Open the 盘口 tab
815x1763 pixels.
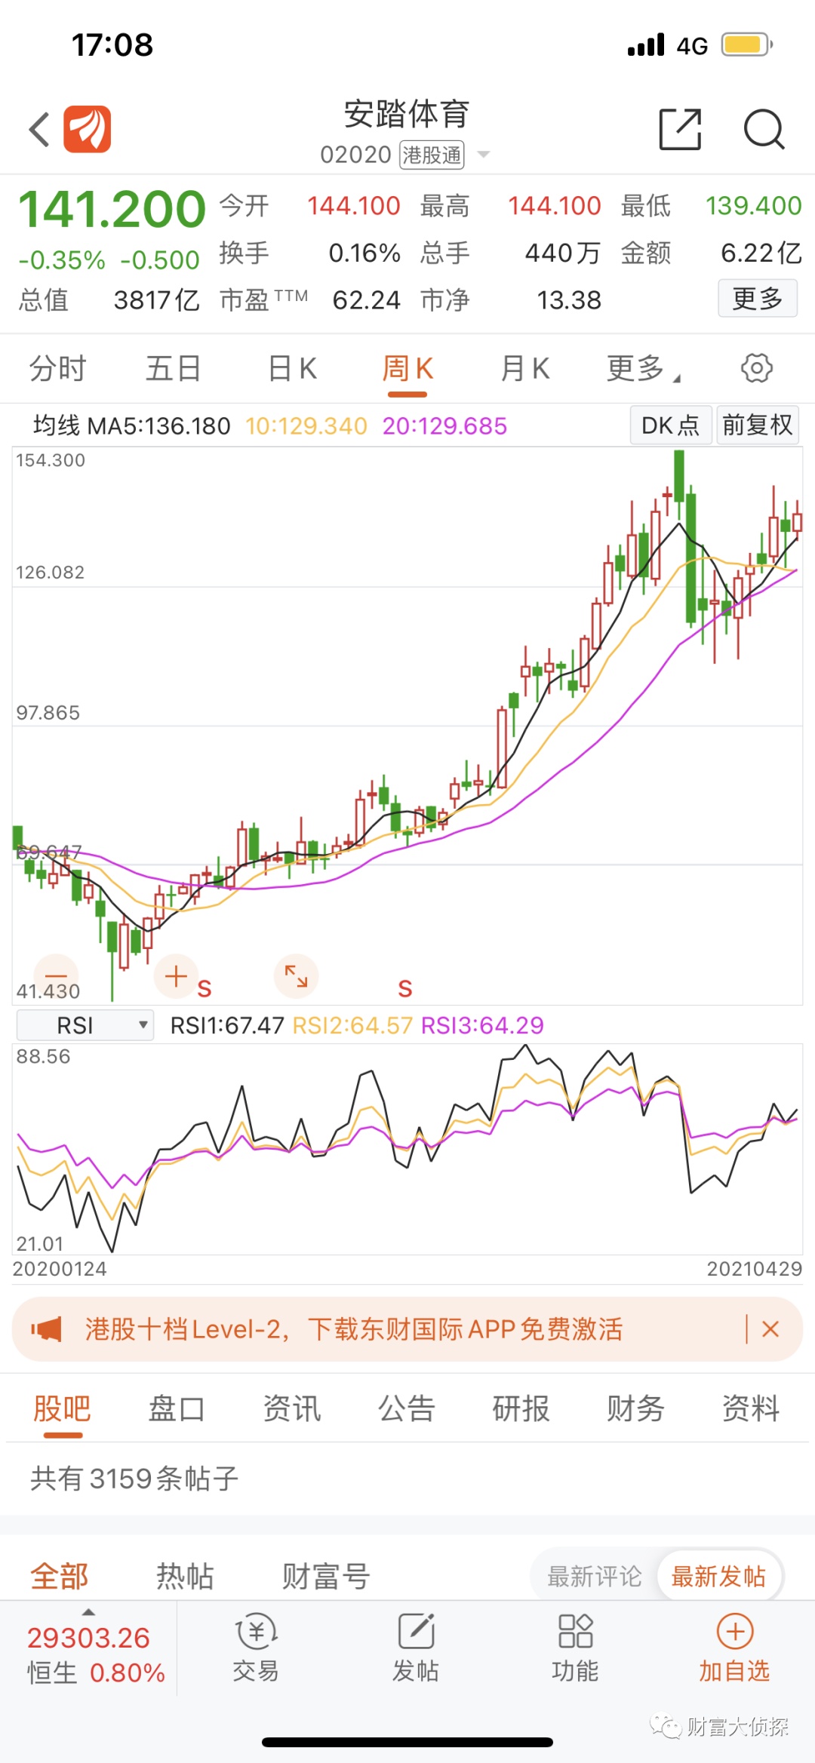click(x=177, y=1408)
